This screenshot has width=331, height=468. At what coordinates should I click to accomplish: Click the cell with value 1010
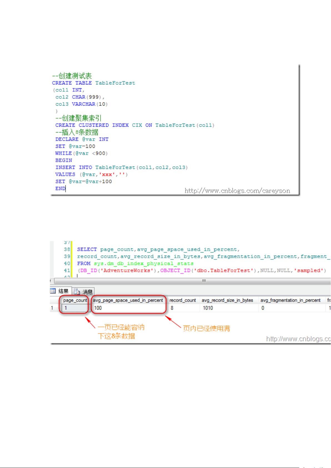(x=227, y=308)
